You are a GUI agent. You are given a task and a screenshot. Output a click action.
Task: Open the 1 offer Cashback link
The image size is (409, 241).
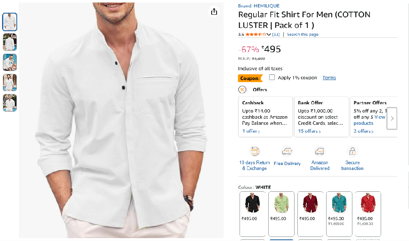point(251,131)
